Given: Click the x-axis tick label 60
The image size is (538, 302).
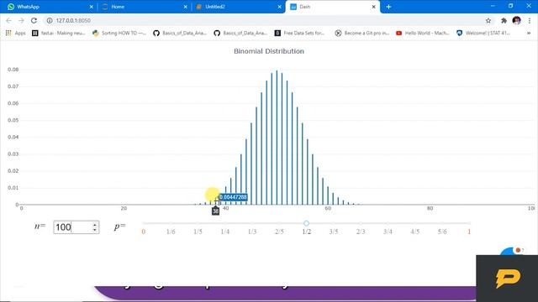Looking at the screenshot, I should [328, 208].
